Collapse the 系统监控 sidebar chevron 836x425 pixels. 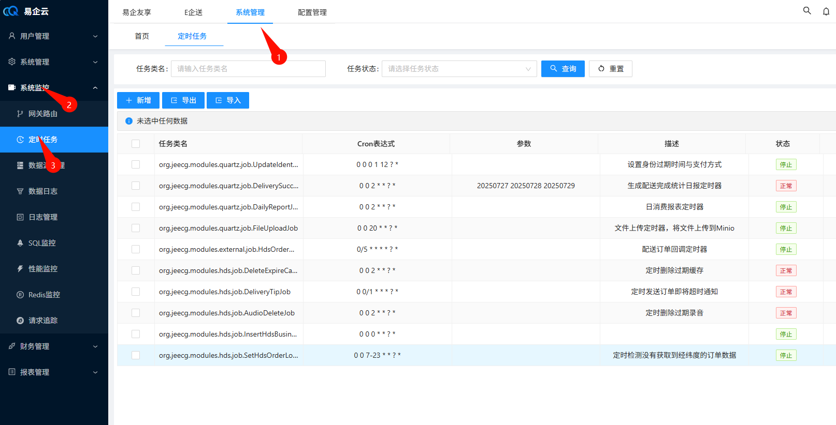tap(95, 88)
